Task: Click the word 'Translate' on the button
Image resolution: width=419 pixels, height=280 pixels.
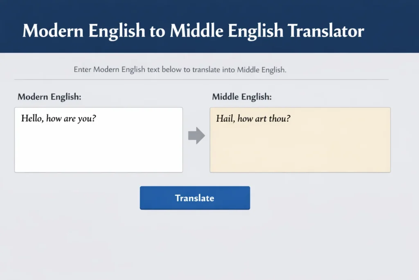Action: (x=195, y=198)
